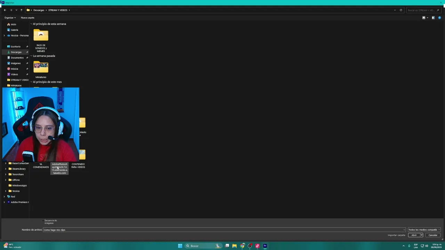Viewport: 445px width, 250px height.
Task: Open the file name history dropdown
Action: click(x=404, y=230)
